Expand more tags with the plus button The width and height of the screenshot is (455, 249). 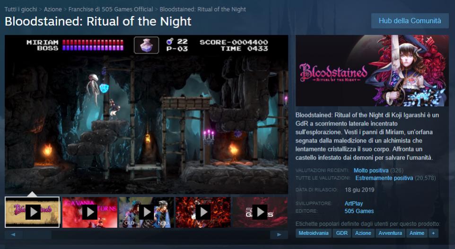(433, 233)
